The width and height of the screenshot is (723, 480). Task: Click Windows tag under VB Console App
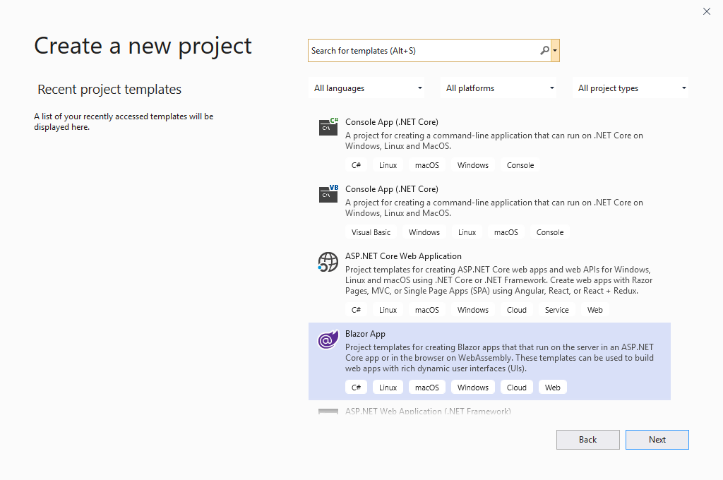point(424,232)
